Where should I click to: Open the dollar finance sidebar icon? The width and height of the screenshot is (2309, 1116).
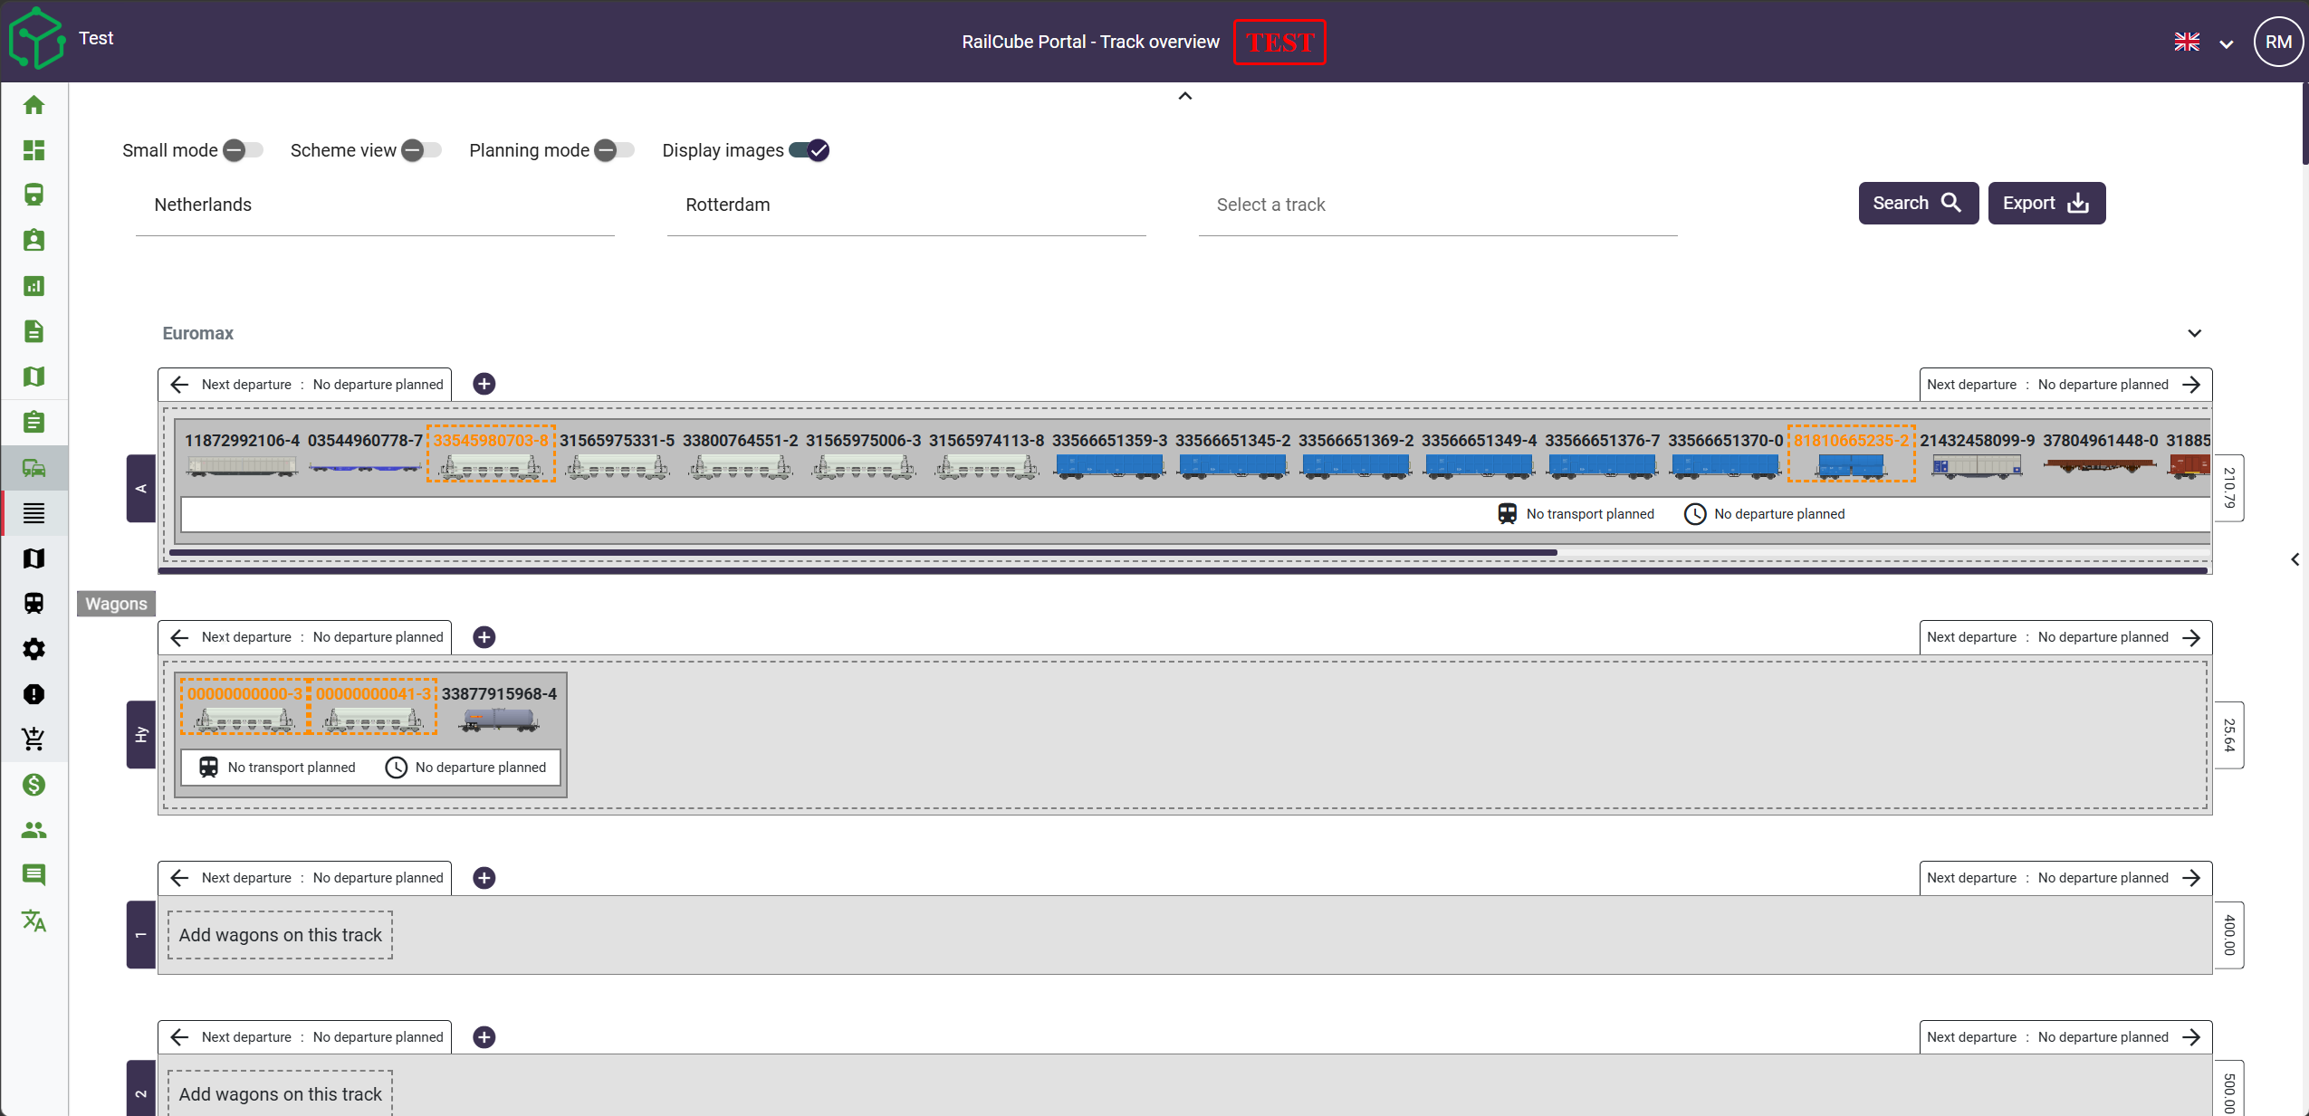point(34,785)
